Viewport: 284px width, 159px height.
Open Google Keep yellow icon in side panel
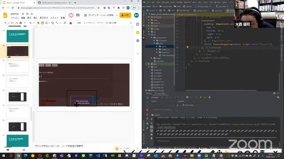pyautogui.click(x=138, y=32)
